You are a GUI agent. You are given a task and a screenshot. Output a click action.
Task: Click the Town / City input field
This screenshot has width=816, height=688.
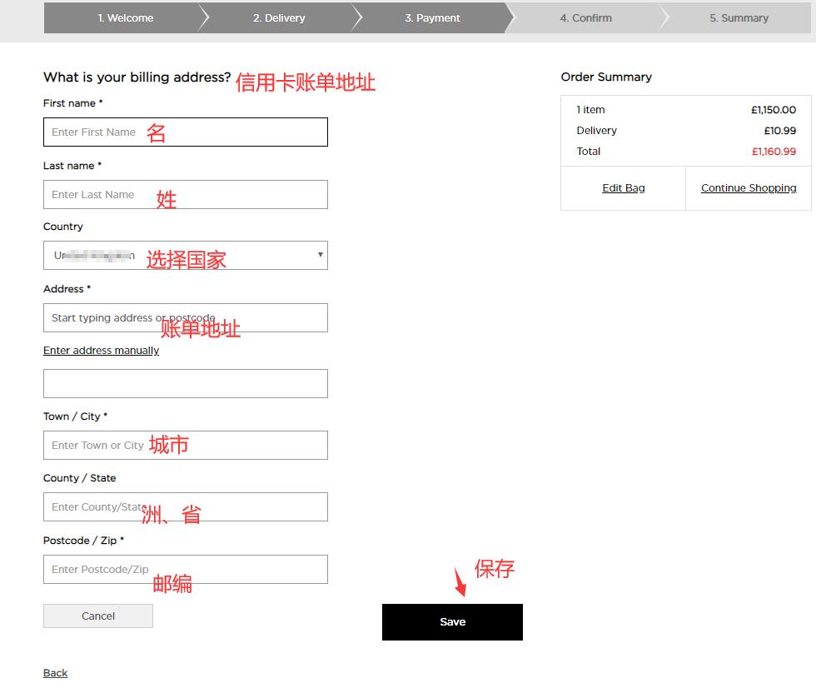185,446
